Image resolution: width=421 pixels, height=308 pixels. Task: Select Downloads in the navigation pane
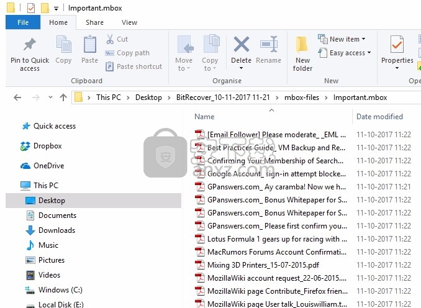pyautogui.click(x=57, y=230)
